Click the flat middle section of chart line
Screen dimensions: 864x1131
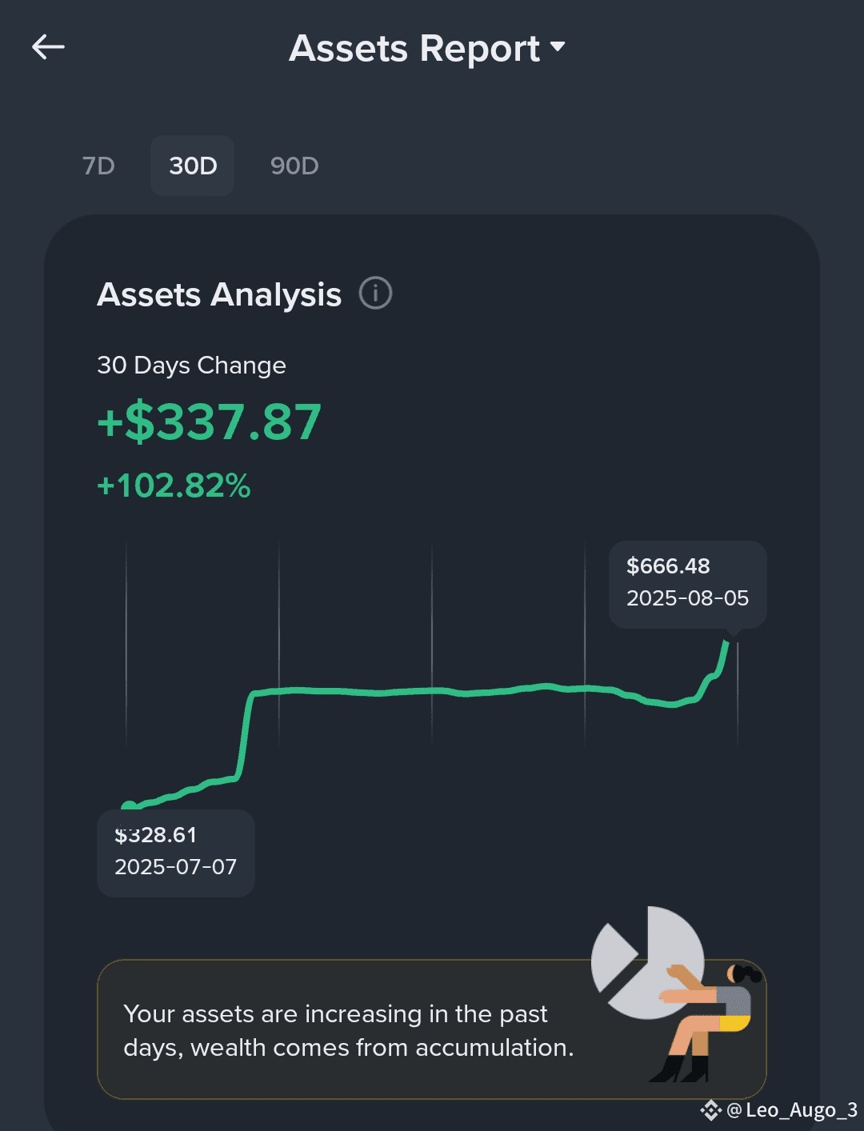point(432,691)
